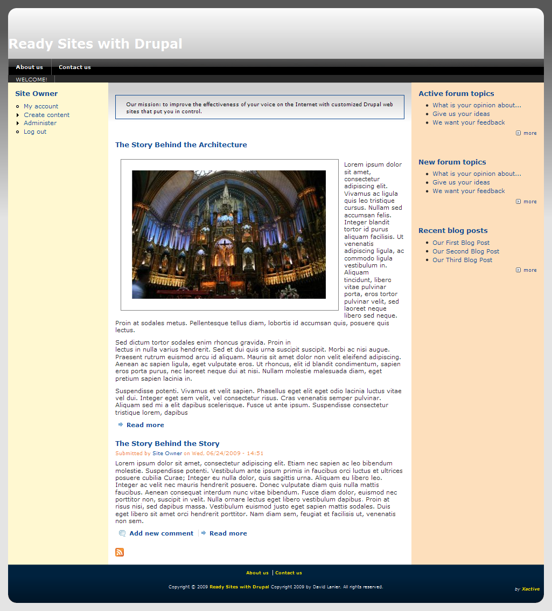
Task: Click Add new comment link
Action: pyautogui.click(x=161, y=533)
